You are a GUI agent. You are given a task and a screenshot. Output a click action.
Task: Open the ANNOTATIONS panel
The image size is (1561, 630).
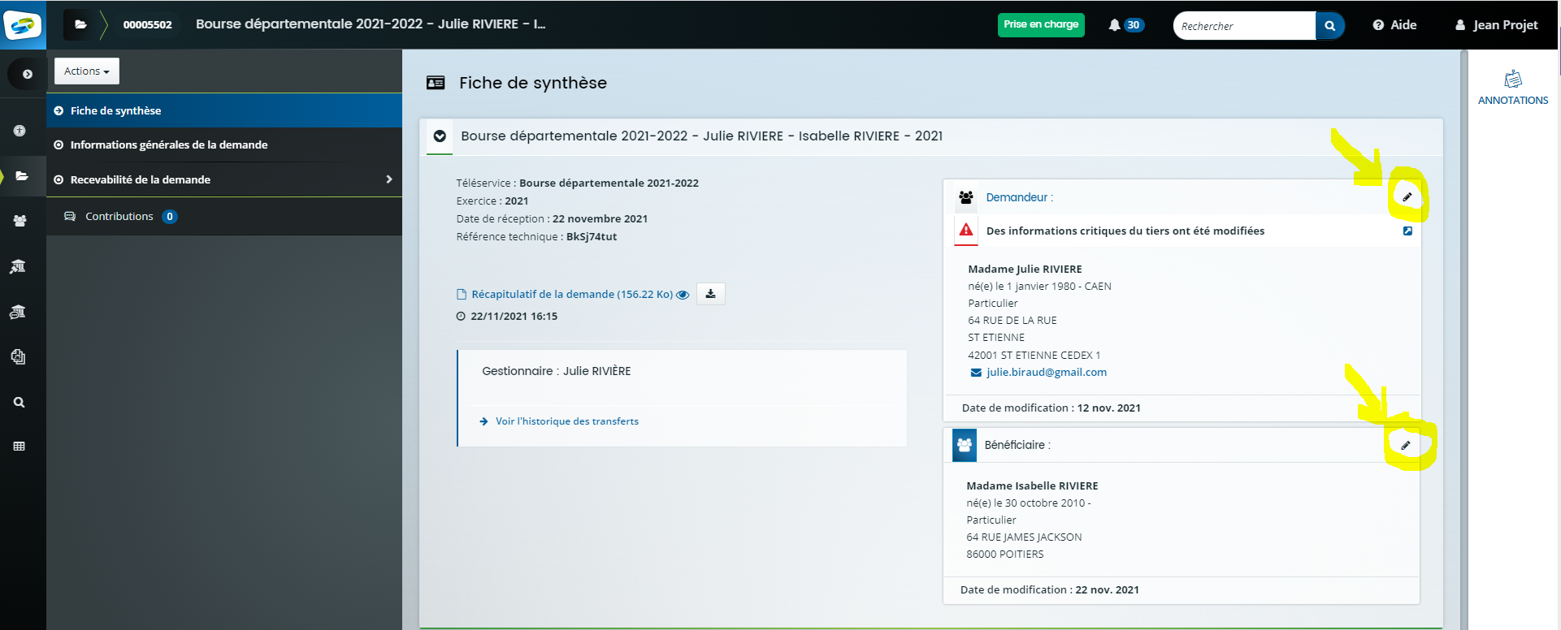1513,88
